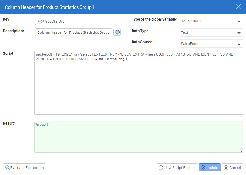Click the dialog title 'Column Header for Product Statistics Group 1'
The width and height of the screenshot is (246, 175).
(x=50, y=7)
